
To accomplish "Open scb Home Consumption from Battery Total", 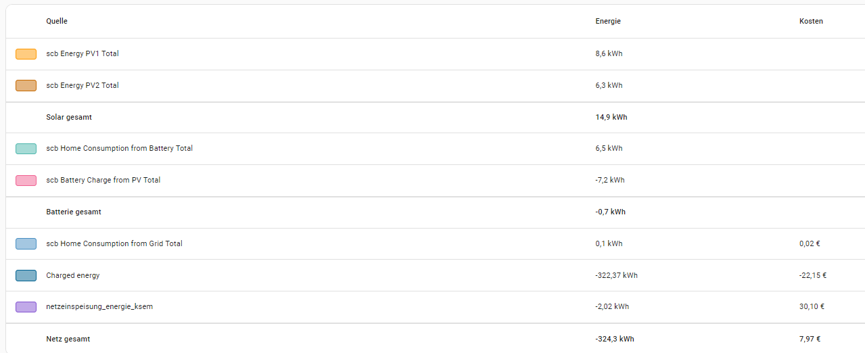I will pyautogui.click(x=119, y=149).
